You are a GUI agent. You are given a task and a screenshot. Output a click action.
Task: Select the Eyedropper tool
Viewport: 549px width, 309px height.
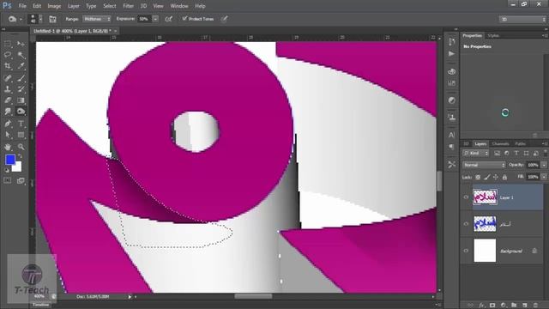click(21, 66)
